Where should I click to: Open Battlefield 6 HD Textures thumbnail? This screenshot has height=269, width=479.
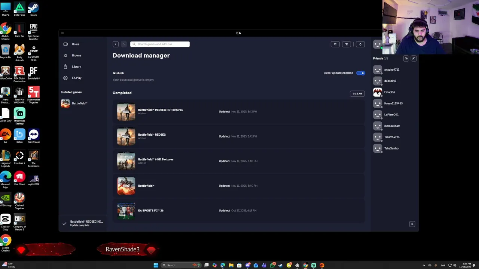click(x=126, y=161)
